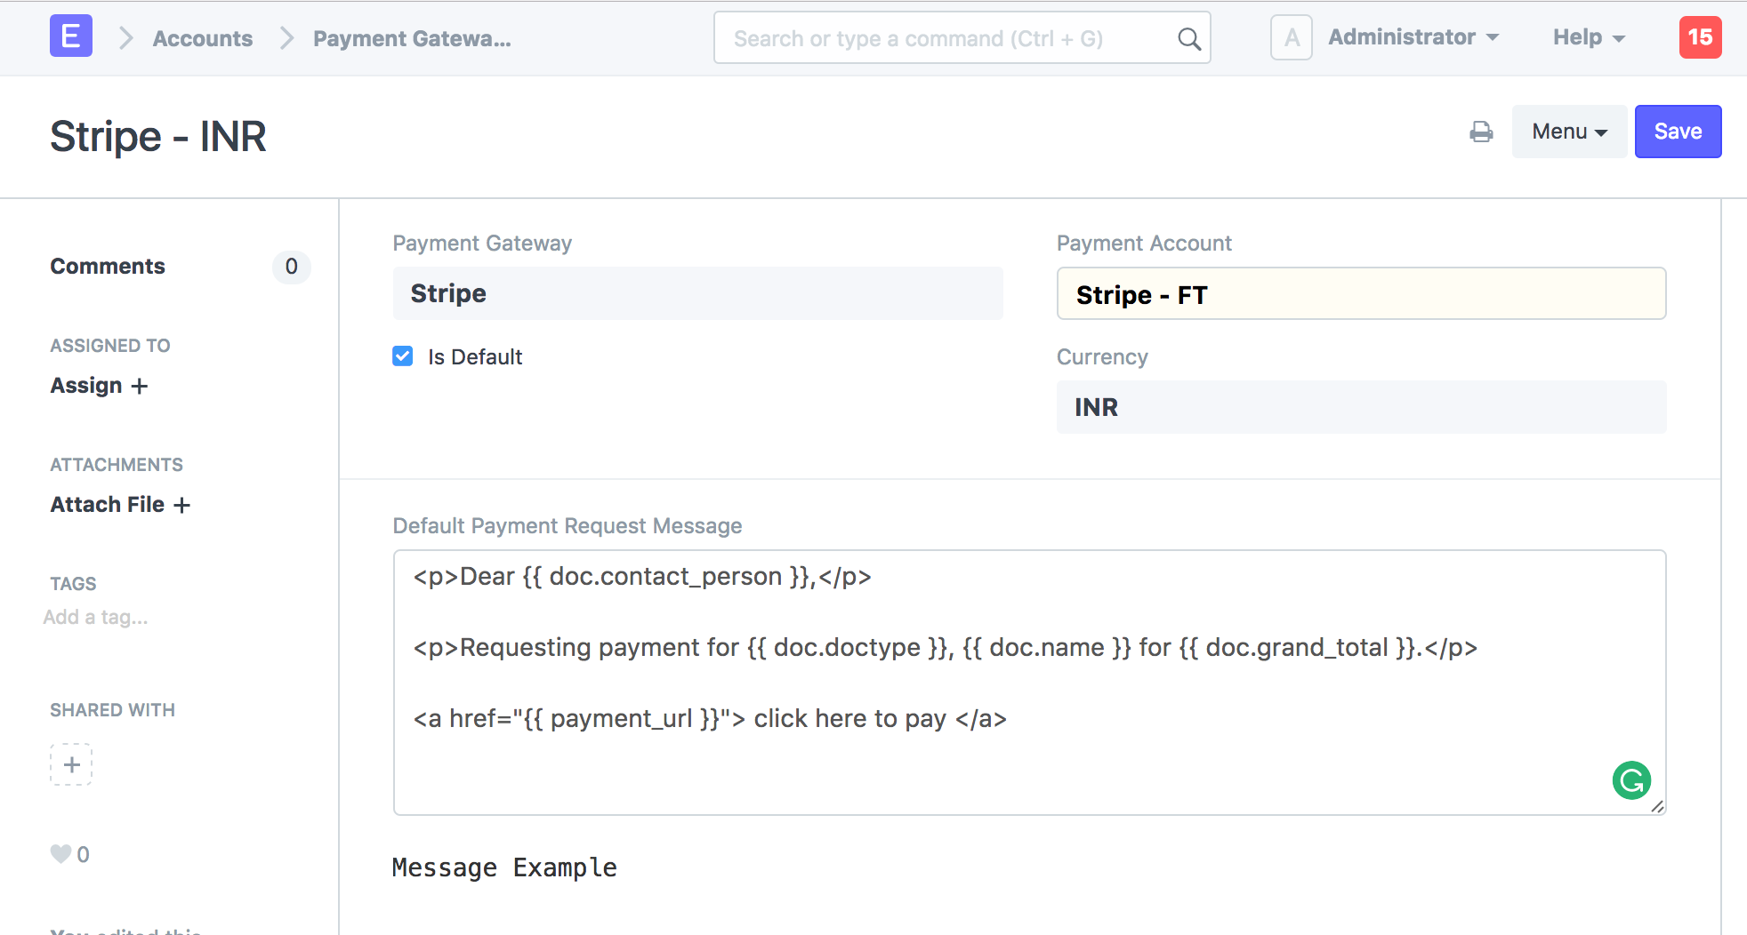Viewport: 1747px width, 935px height.
Task: Click Attach File + link
Action: (x=120, y=505)
